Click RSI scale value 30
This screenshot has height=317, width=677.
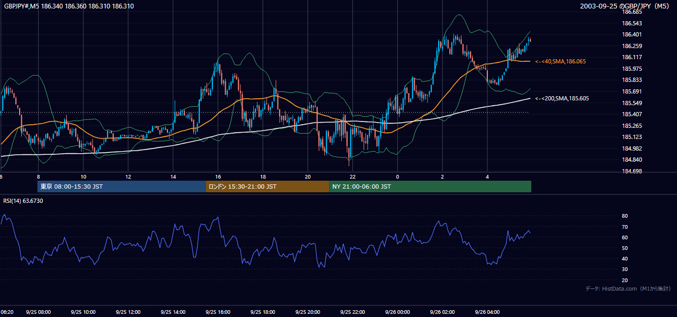click(625, 269)
